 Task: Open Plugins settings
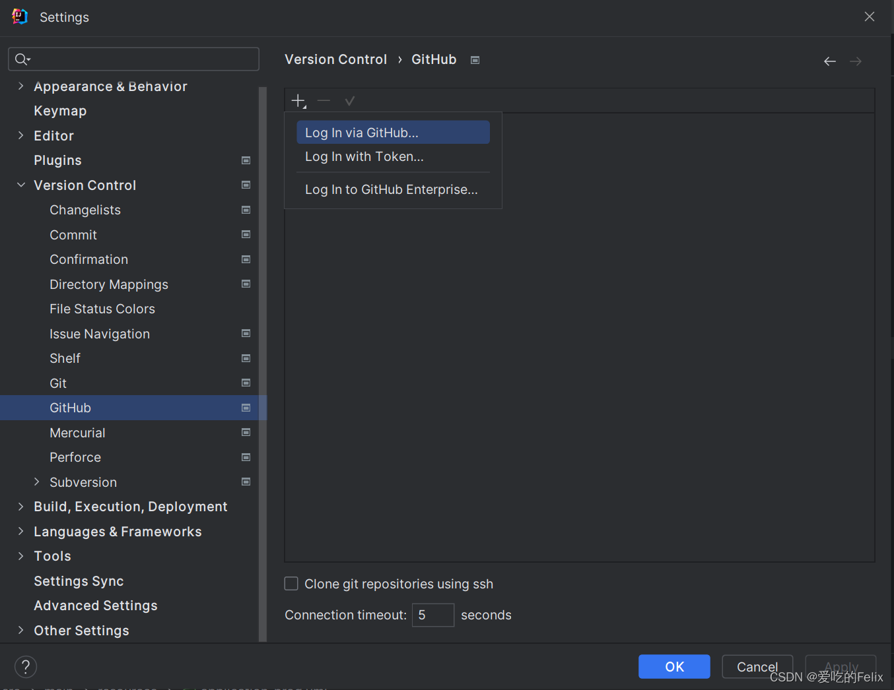point(57,160)
